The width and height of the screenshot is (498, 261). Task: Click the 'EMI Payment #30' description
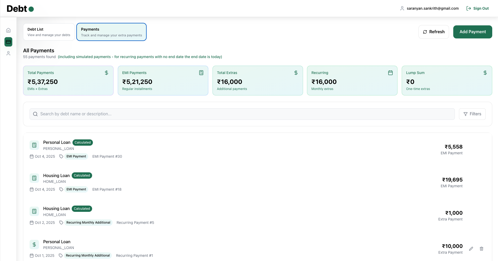pos(107,156)
